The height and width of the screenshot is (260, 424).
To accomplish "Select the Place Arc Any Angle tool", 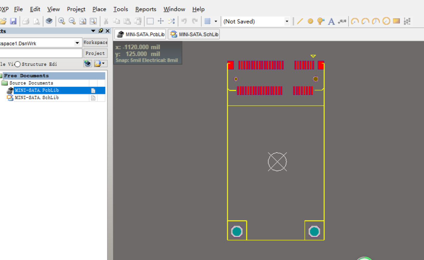I will click(x=376, y=21).
